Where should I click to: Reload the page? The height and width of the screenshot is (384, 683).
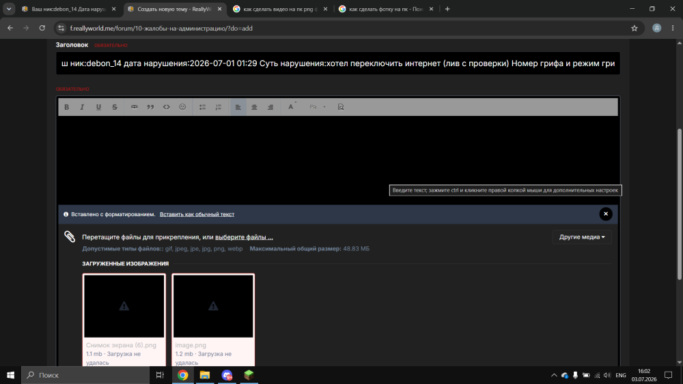(x=42, y=28)
